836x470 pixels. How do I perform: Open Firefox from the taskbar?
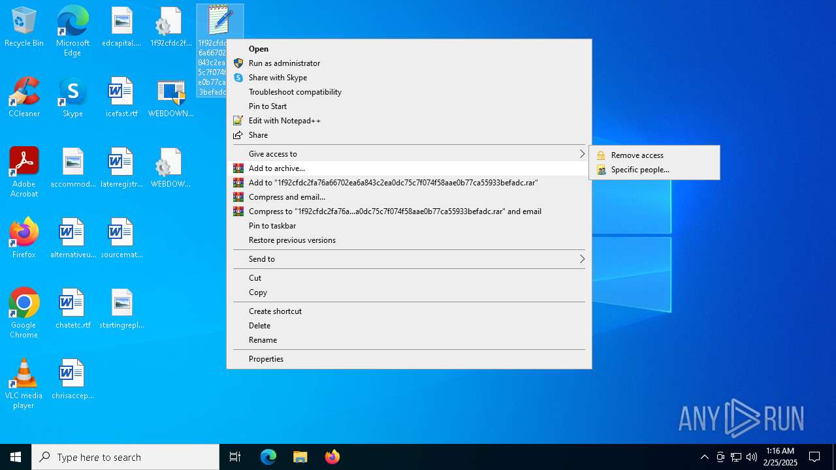332,457
